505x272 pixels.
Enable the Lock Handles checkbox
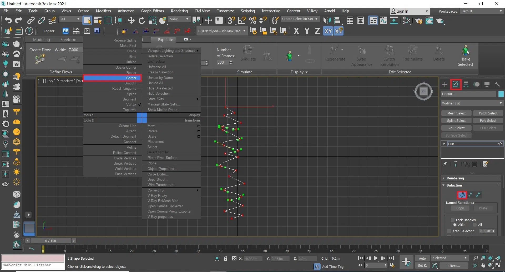[x=453, y=220]
